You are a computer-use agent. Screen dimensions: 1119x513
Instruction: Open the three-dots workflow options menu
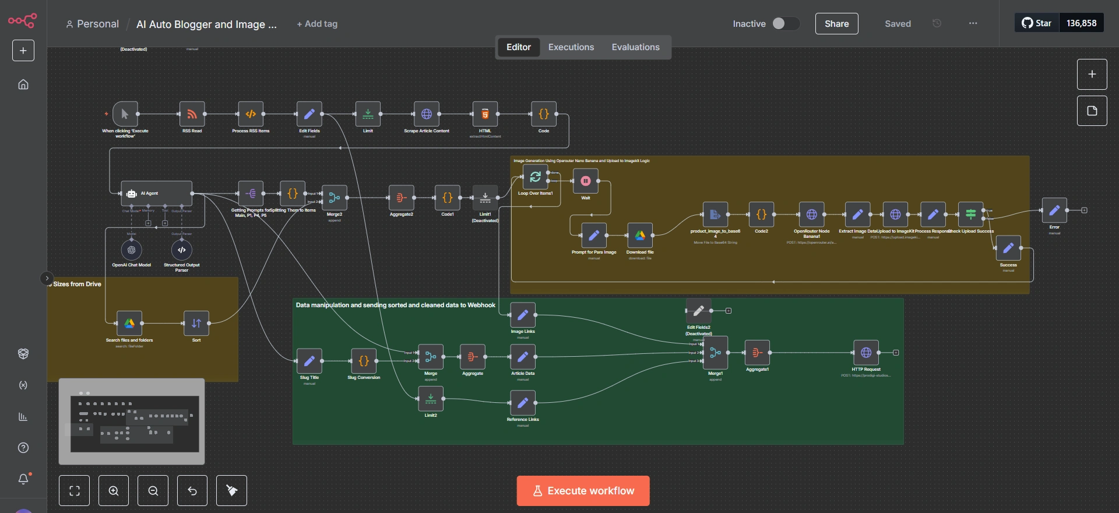(x=973, y=23)
